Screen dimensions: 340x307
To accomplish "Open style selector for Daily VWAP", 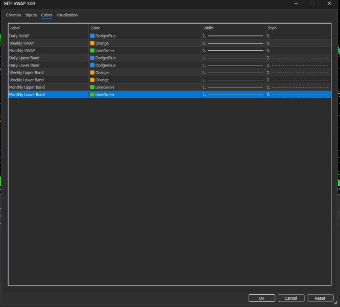I will [x=298, y=36].
